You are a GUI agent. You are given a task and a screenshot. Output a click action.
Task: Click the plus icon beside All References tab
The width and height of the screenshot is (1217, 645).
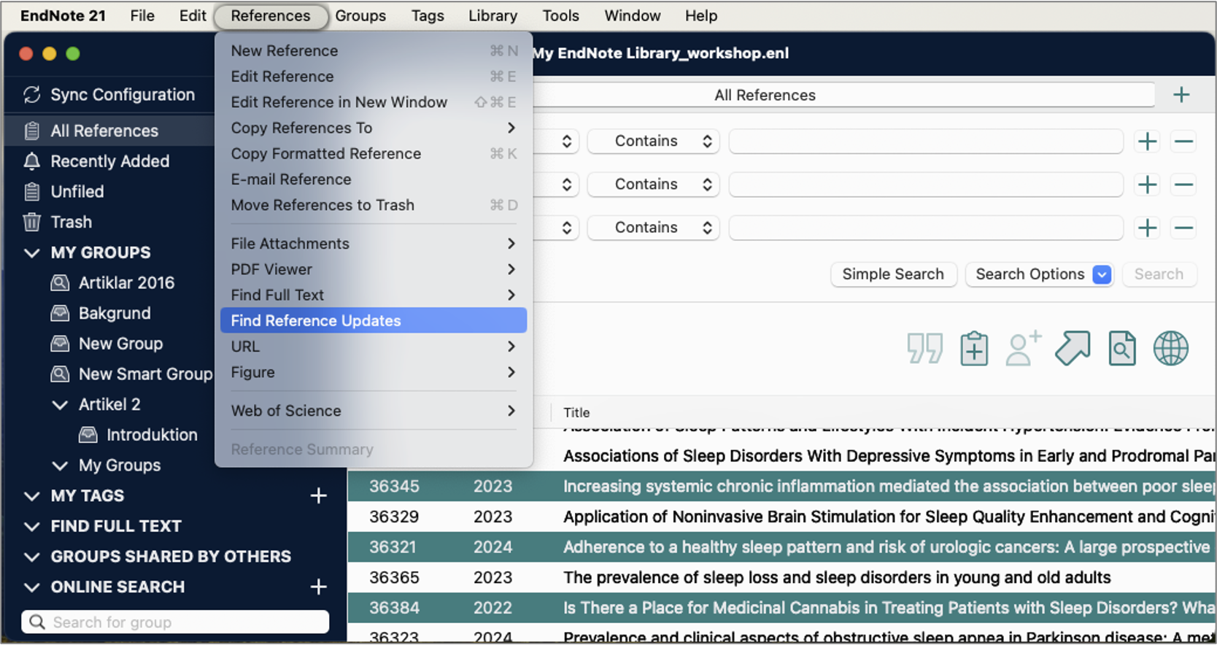pos(1181,95)
